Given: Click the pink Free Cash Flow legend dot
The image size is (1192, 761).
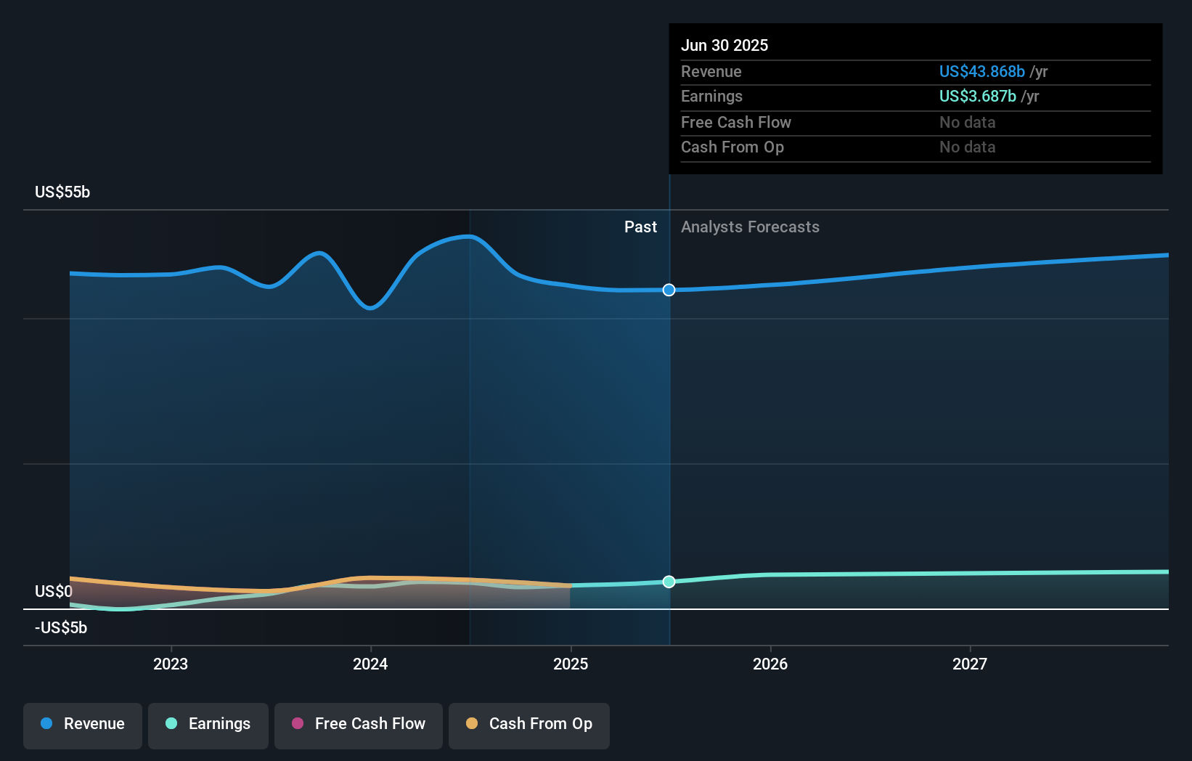Looking at the screenshot, I should click(x=298, y=723).
